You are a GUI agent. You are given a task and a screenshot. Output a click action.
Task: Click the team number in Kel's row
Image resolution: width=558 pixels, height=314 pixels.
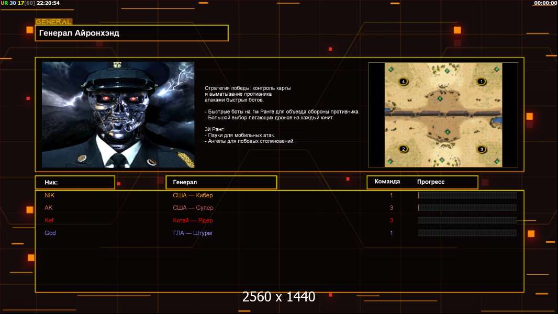pyautogui.click(x=392, y=220)
